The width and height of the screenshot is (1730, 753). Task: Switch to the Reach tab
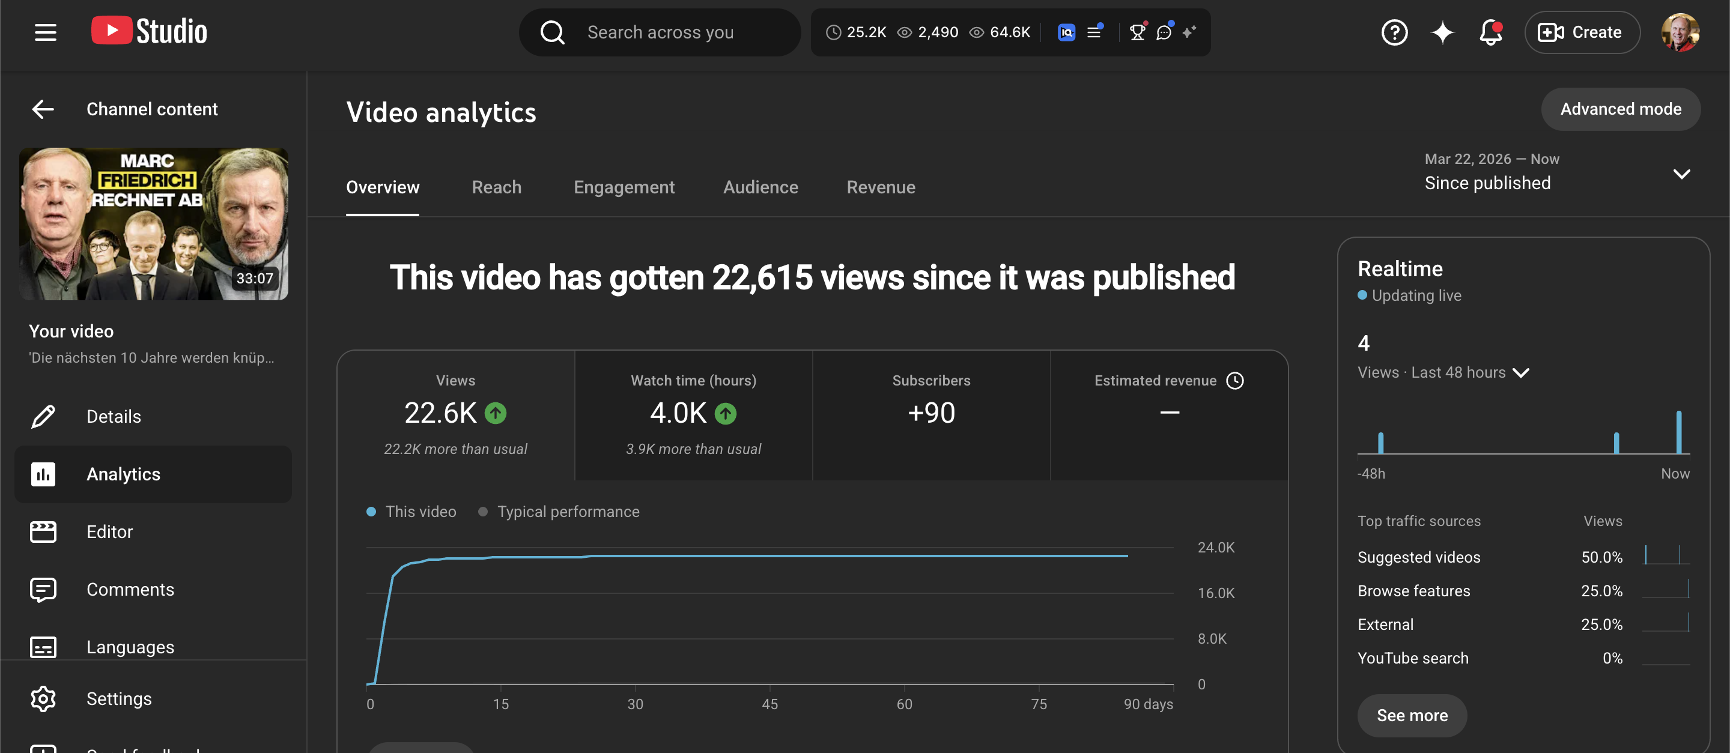tap(496, 187)
